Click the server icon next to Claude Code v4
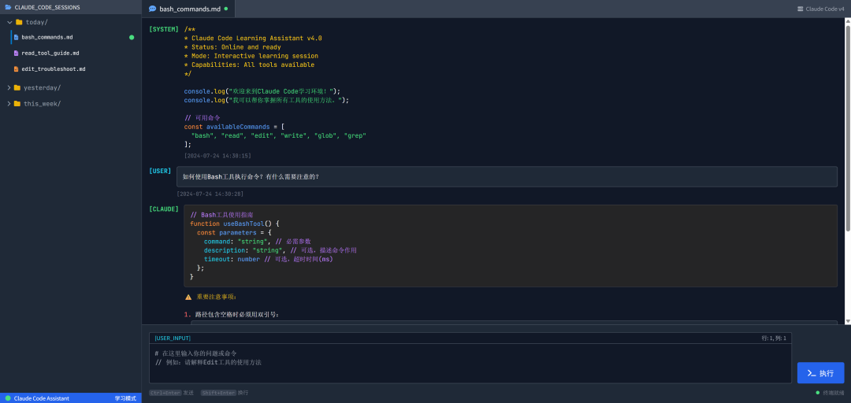851x403 pixels. (801, 9)
